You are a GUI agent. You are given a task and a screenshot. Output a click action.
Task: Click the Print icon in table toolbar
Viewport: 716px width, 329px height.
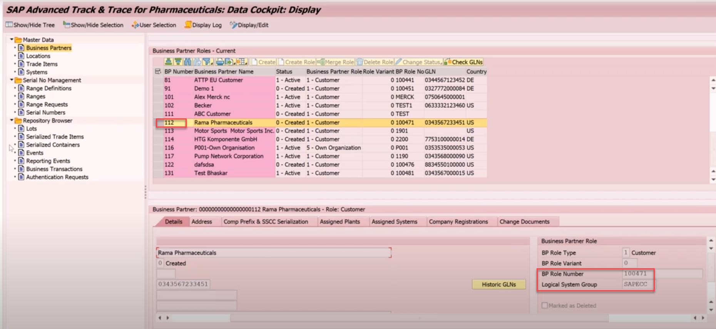coord(220,62)
